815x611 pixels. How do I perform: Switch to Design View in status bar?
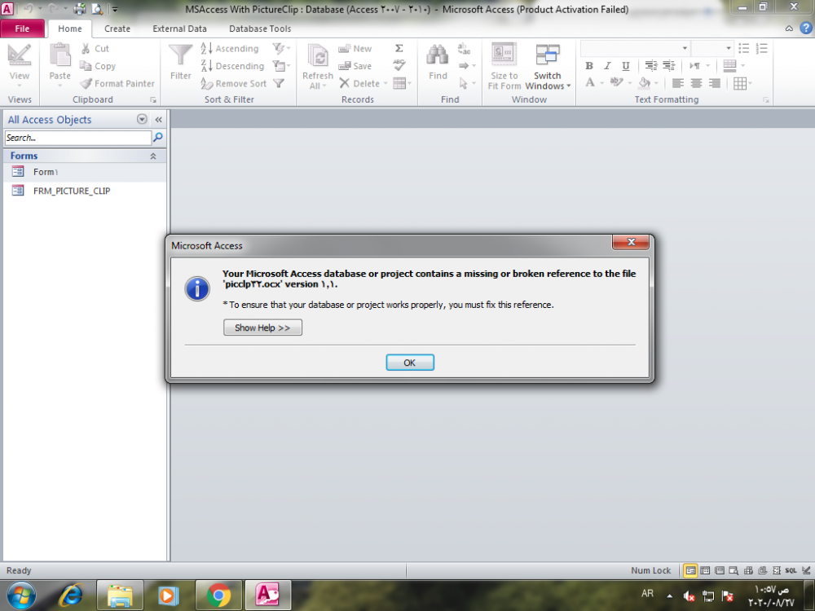806,570
